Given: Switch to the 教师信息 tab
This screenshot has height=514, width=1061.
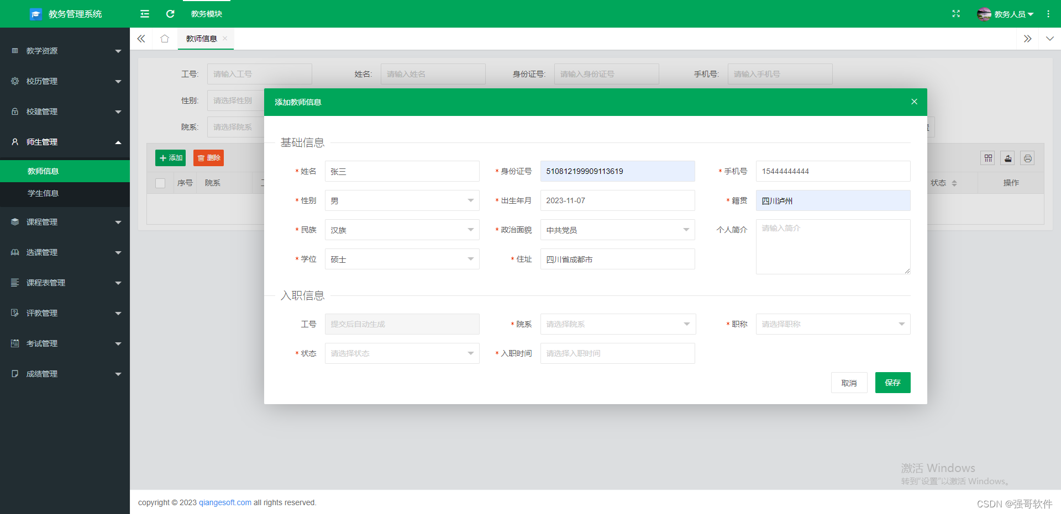Looking at the screenshot, I should click(x=202, y=39).
